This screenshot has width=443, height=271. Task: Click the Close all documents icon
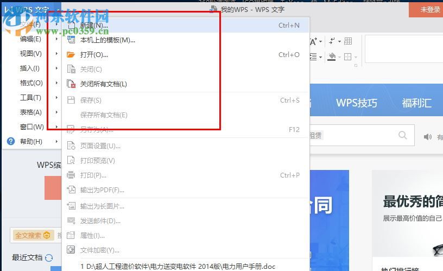(x=71, y=84)
